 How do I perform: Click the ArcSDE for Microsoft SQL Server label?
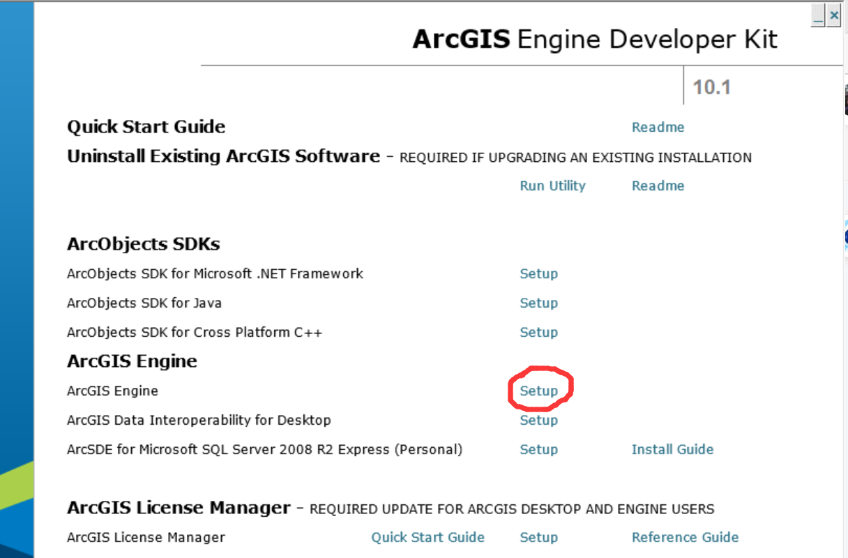coord(264,449)
